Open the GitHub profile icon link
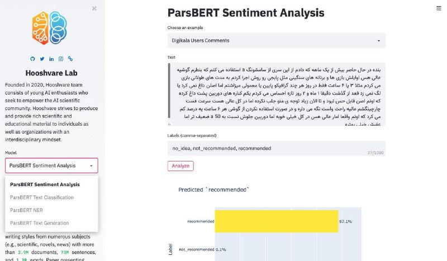The height and width of the screenshot is (261, 447). point(32,59)
